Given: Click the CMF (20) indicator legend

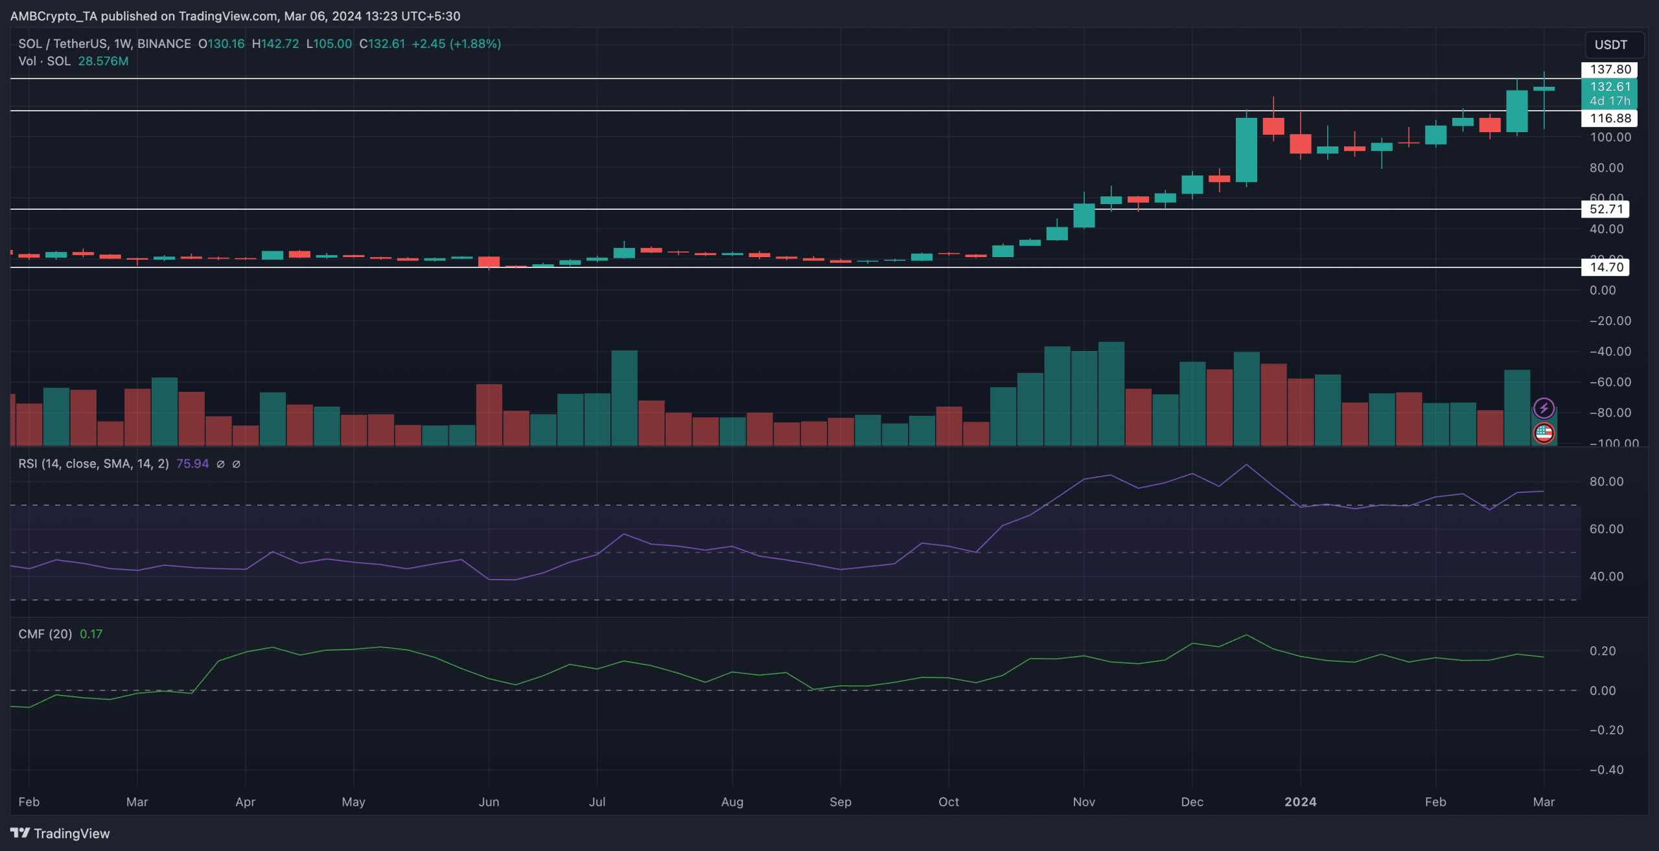Looking at the screenshot, I should pos(45,634).
